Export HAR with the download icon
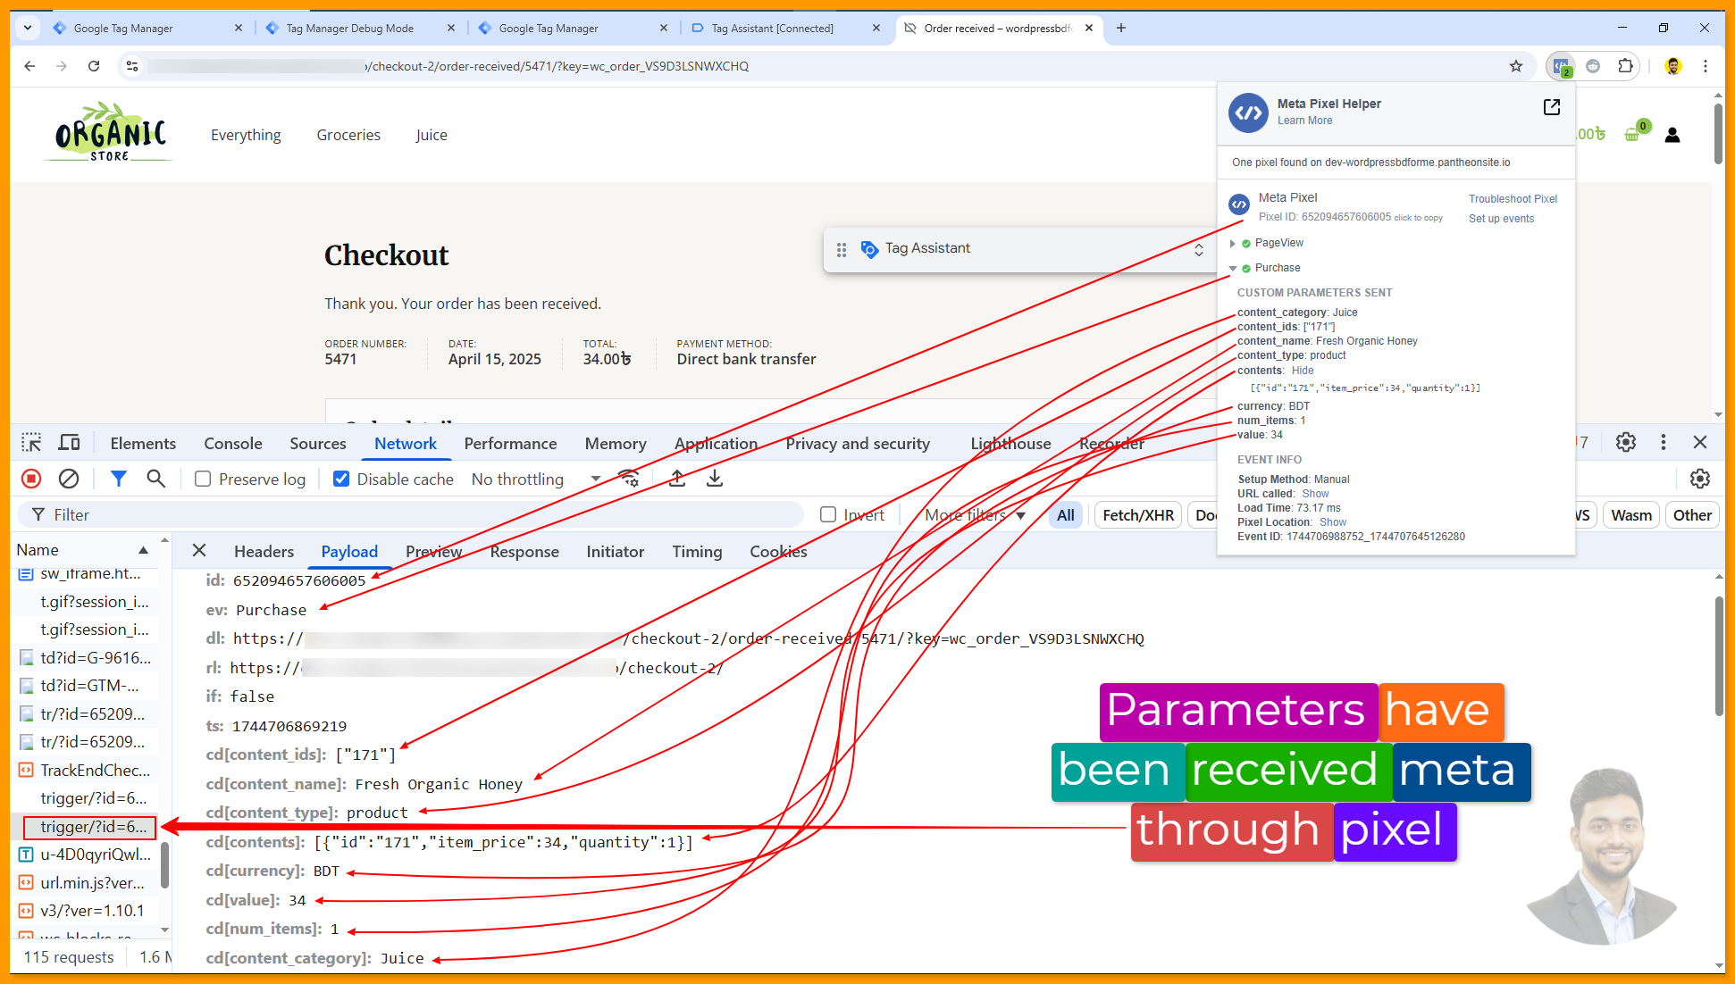Image resolution: width=1735 pixels, height=984 pixels. (x=715, y=479)
